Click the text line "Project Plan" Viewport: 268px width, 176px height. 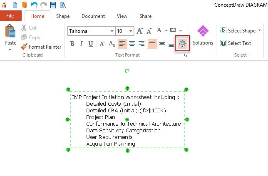tap(101, 117)
